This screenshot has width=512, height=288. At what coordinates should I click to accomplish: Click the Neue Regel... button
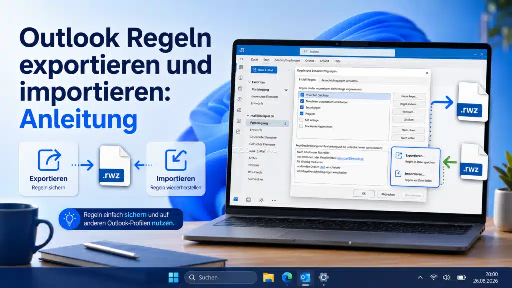click(409, 96)
